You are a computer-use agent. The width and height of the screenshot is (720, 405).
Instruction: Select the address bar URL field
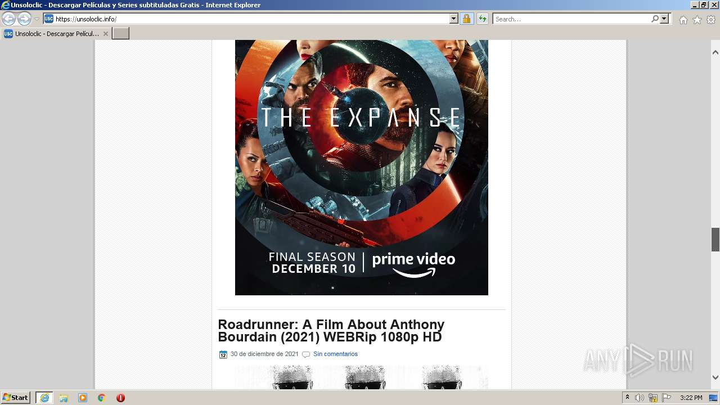point(251,19)
